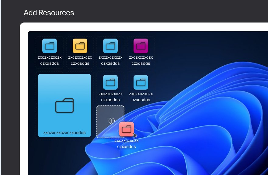This screenshot has height=175, width=268.
Task: Click the label under the red folder
Action: (x=127, y=144)
